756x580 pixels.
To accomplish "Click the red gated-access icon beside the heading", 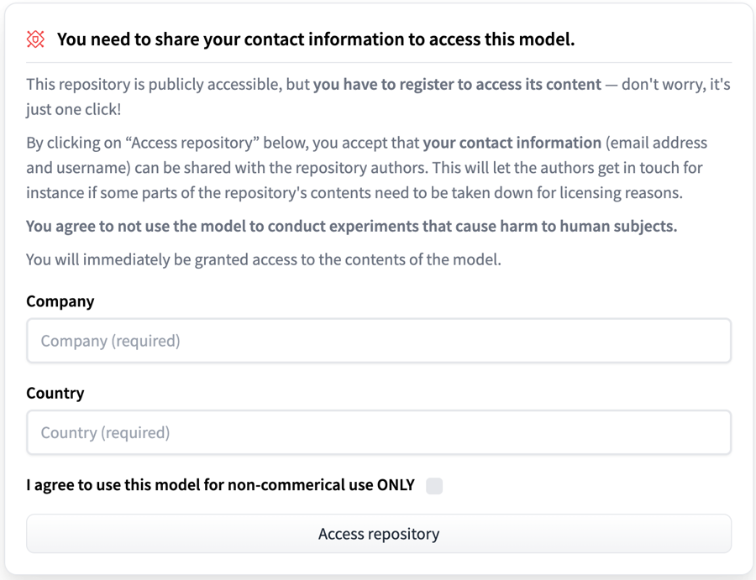I will pos(35,39).
